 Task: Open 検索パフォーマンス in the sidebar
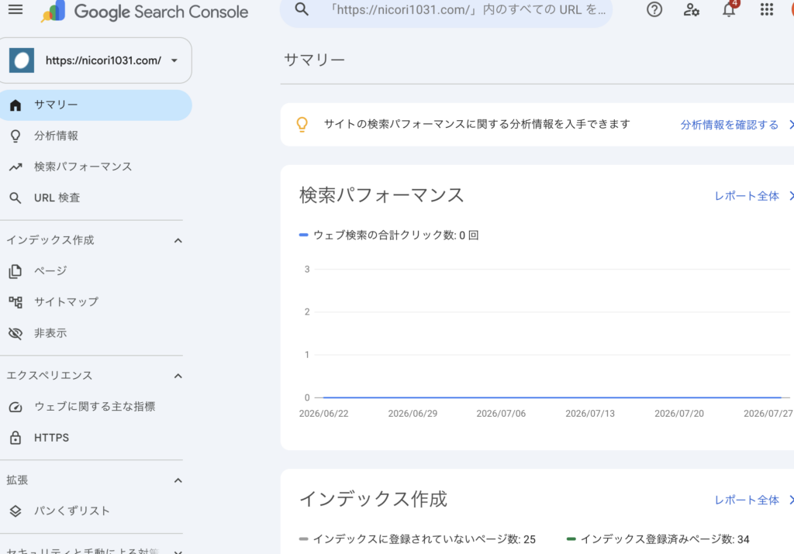83,167
